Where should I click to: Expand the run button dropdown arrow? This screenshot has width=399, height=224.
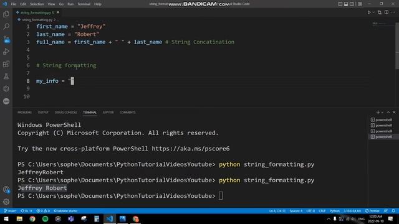(x=373, y=12)
